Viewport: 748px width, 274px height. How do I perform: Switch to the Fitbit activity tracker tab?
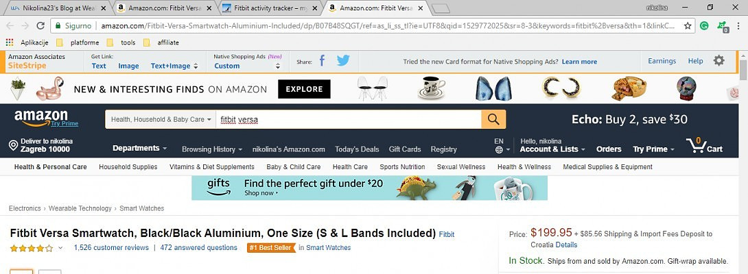270,8
